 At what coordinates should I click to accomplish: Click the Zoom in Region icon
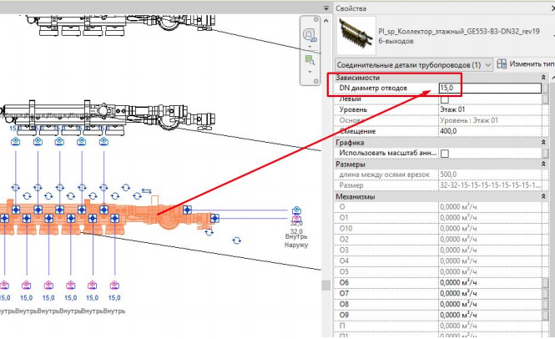click(310, 60)
